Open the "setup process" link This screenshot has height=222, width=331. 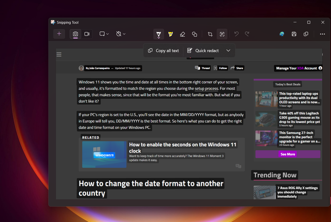tap(206, 88)
